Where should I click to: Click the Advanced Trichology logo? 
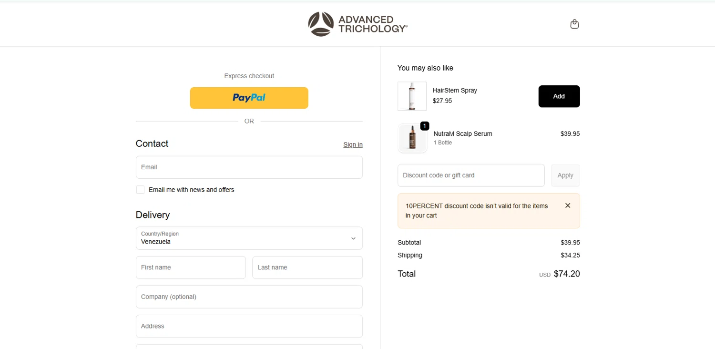[357, 24]
